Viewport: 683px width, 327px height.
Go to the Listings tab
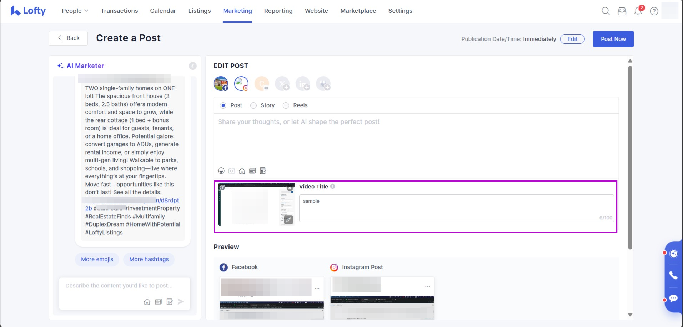point(199,11)
